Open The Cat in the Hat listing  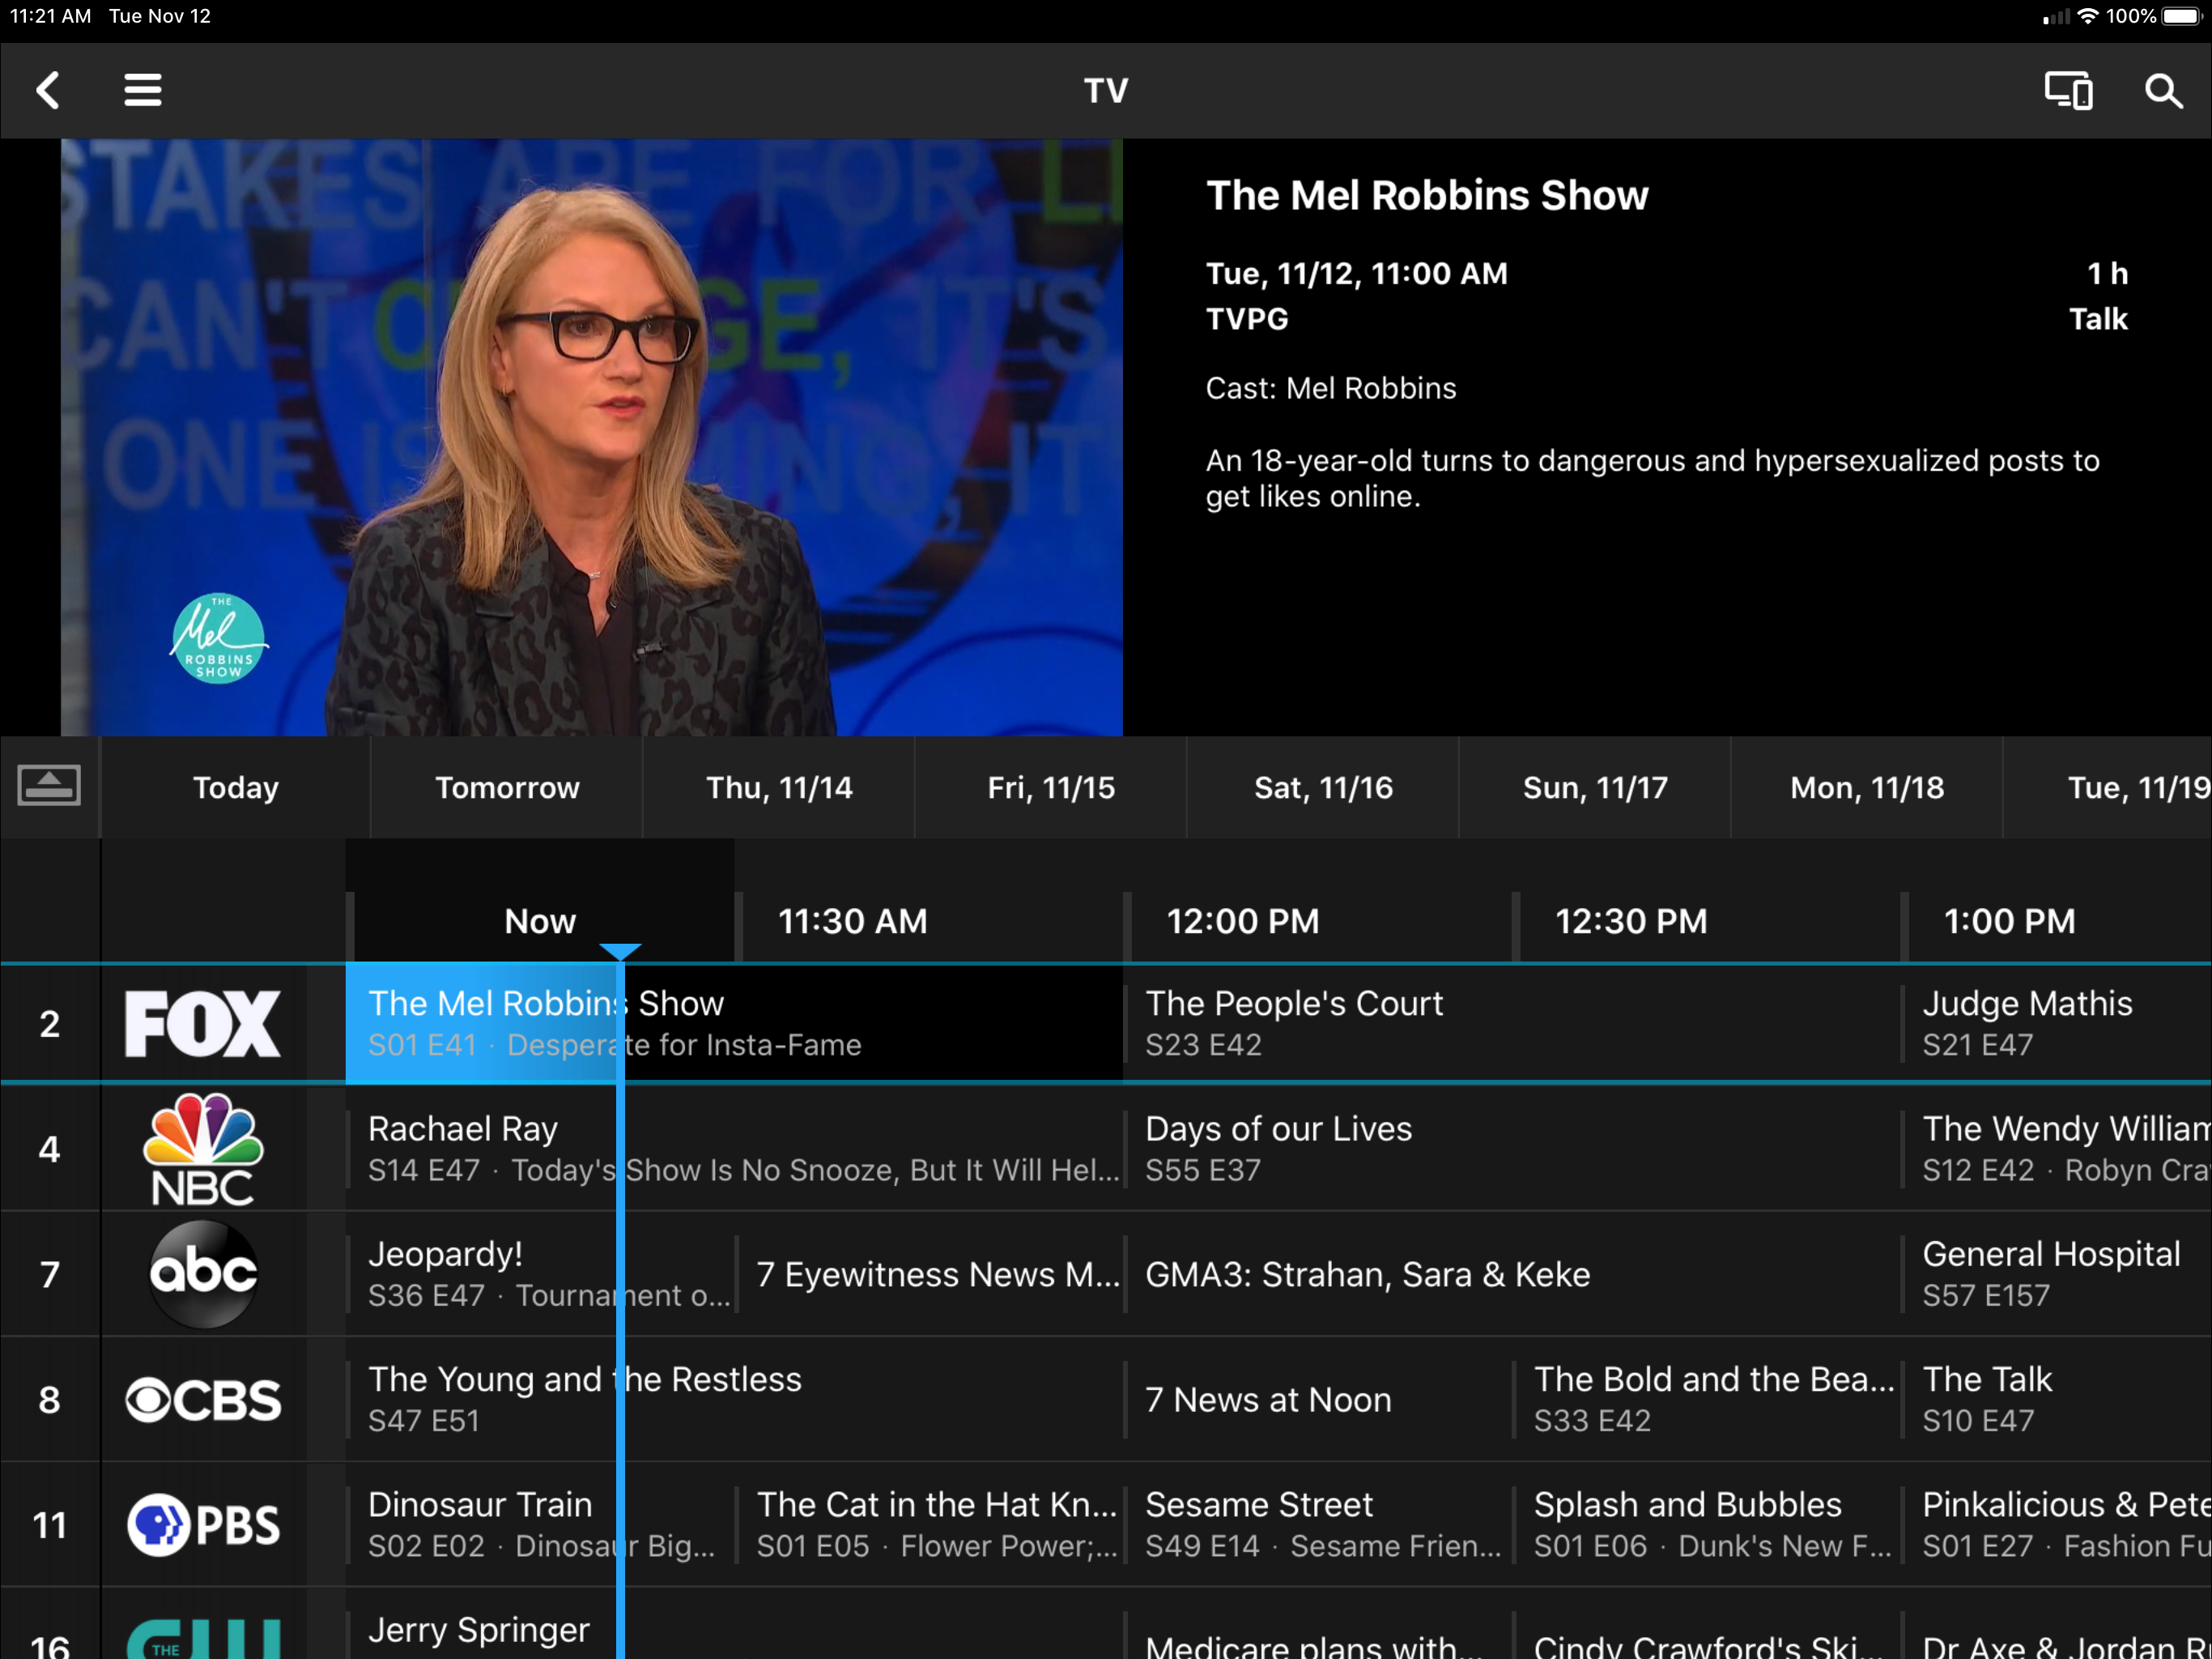(x=929, y=1524)
